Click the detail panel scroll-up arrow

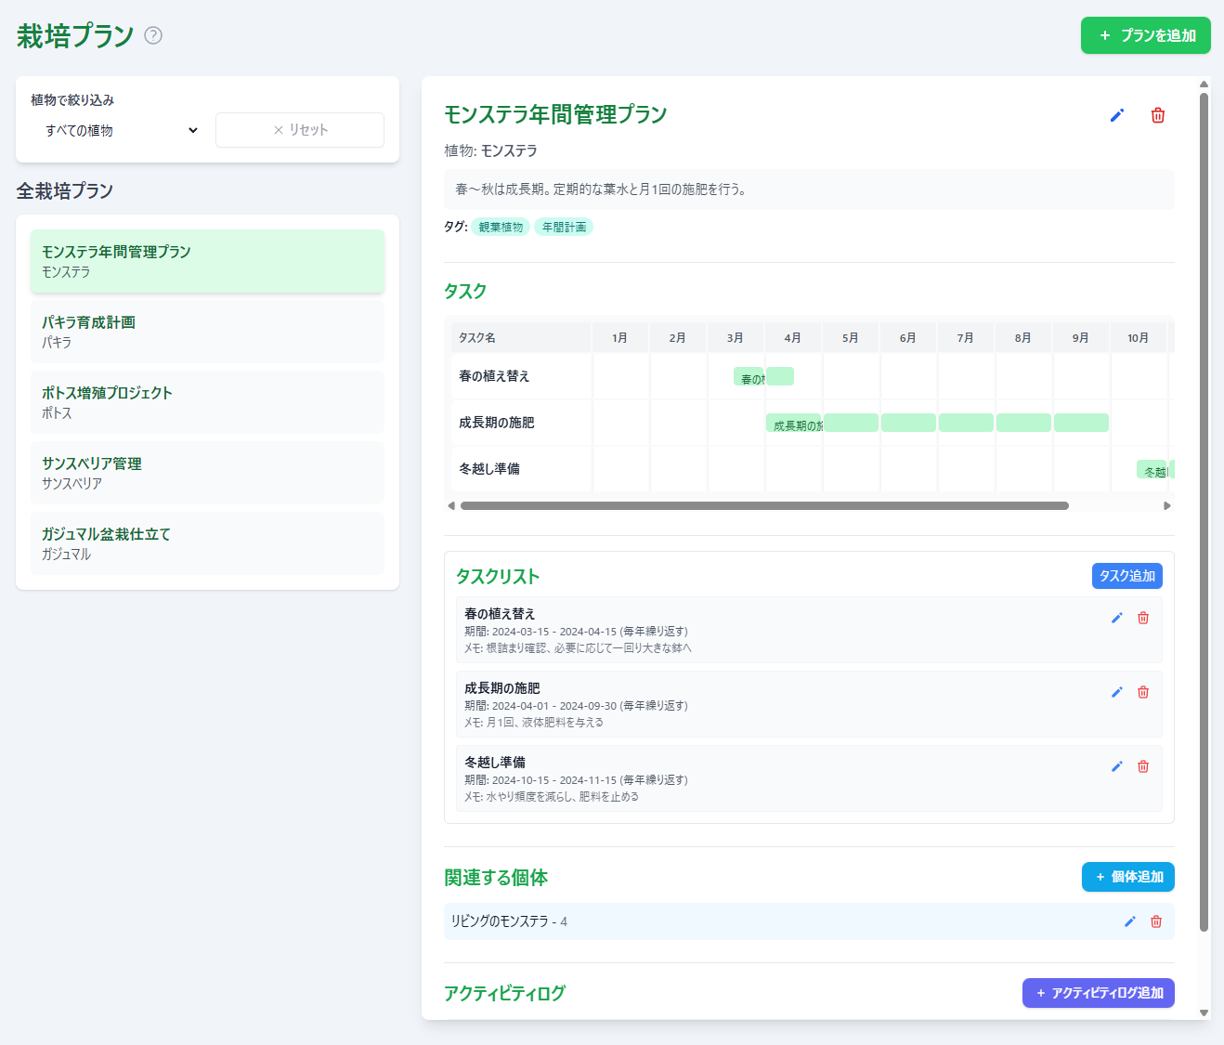click(x=1204, y=84)
